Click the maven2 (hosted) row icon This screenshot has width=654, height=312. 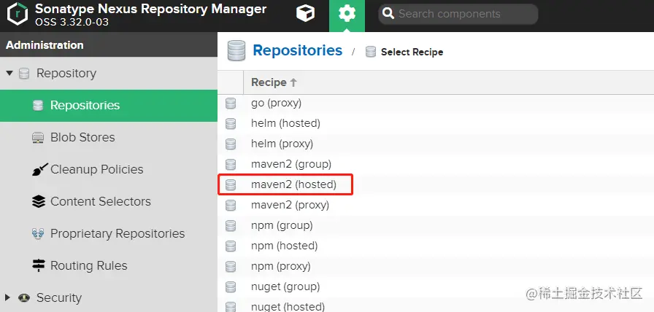click(x=231, y=185)
